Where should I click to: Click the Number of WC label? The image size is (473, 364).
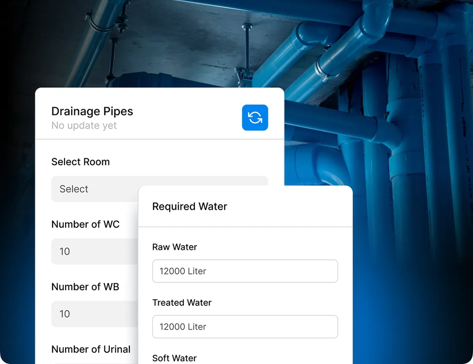(85, 224)
